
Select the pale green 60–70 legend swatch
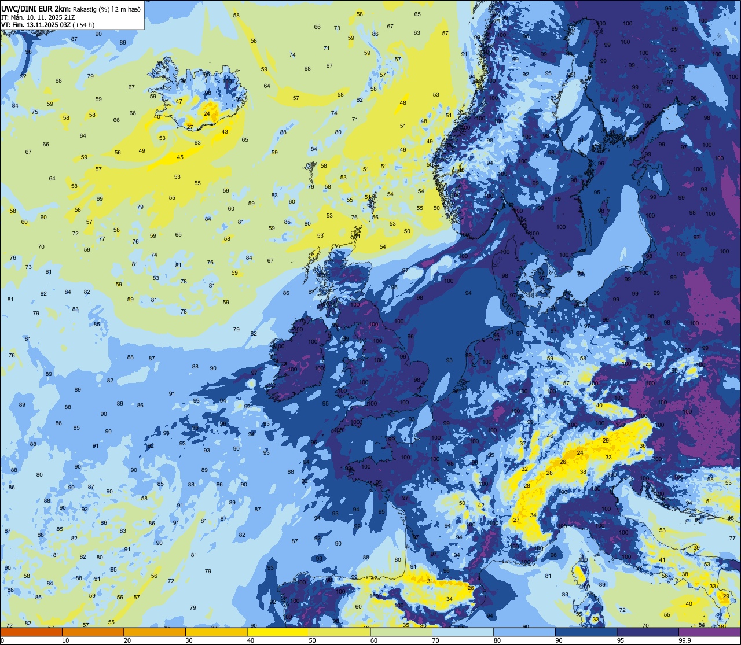(401, 632)
